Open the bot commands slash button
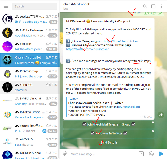The image size is (167, 159). coord(141,154)
